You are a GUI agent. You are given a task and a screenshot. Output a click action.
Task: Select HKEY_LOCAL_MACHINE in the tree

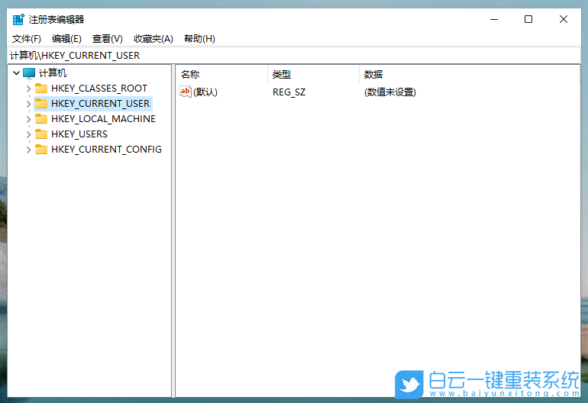point(103,119)
